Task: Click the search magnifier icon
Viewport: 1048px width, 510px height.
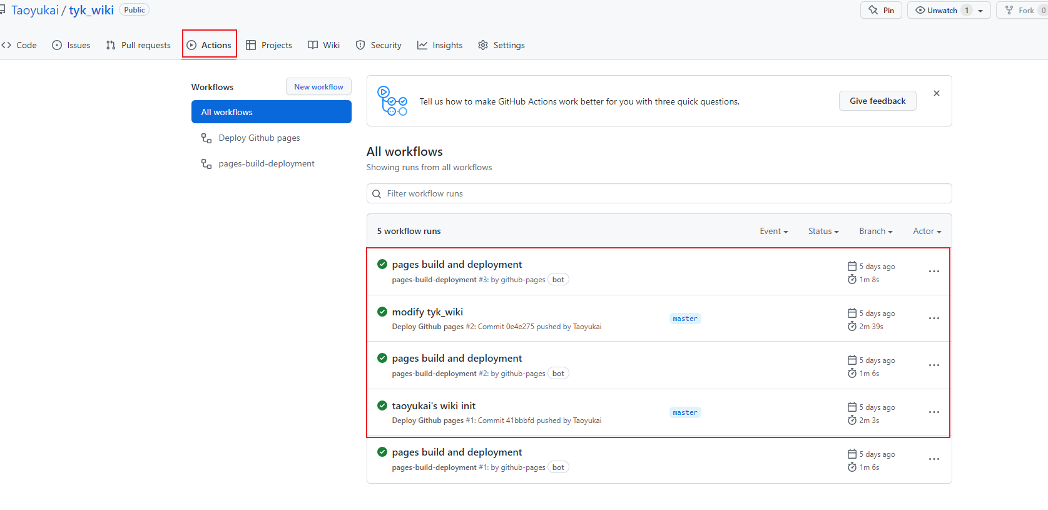Action: click(377, 194)
